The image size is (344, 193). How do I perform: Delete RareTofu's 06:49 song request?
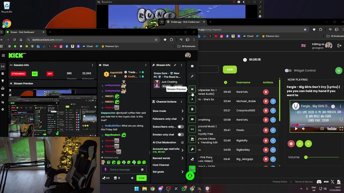[266, 92]
